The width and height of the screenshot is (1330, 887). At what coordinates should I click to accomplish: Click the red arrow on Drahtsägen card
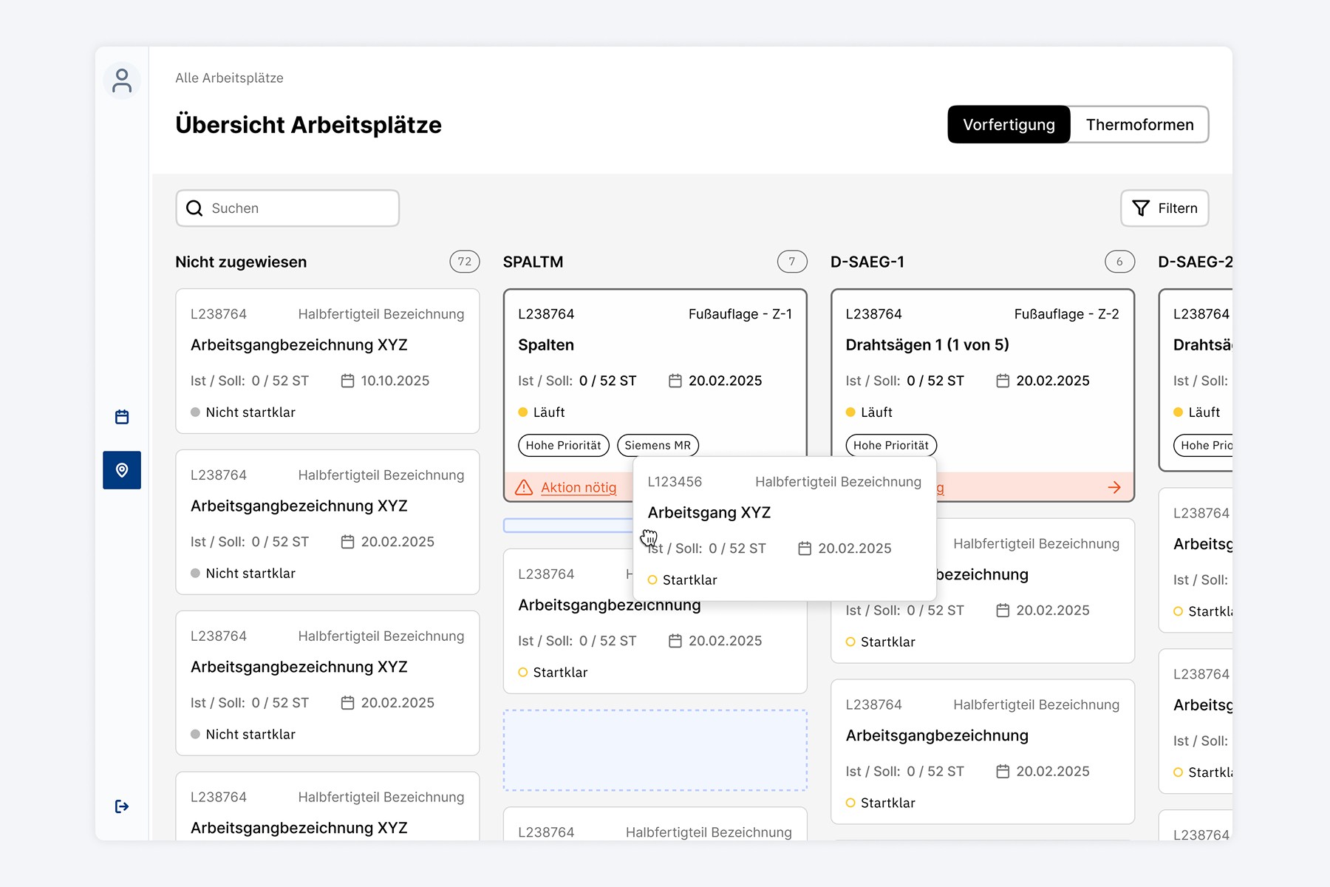[x=1114, y=487]
